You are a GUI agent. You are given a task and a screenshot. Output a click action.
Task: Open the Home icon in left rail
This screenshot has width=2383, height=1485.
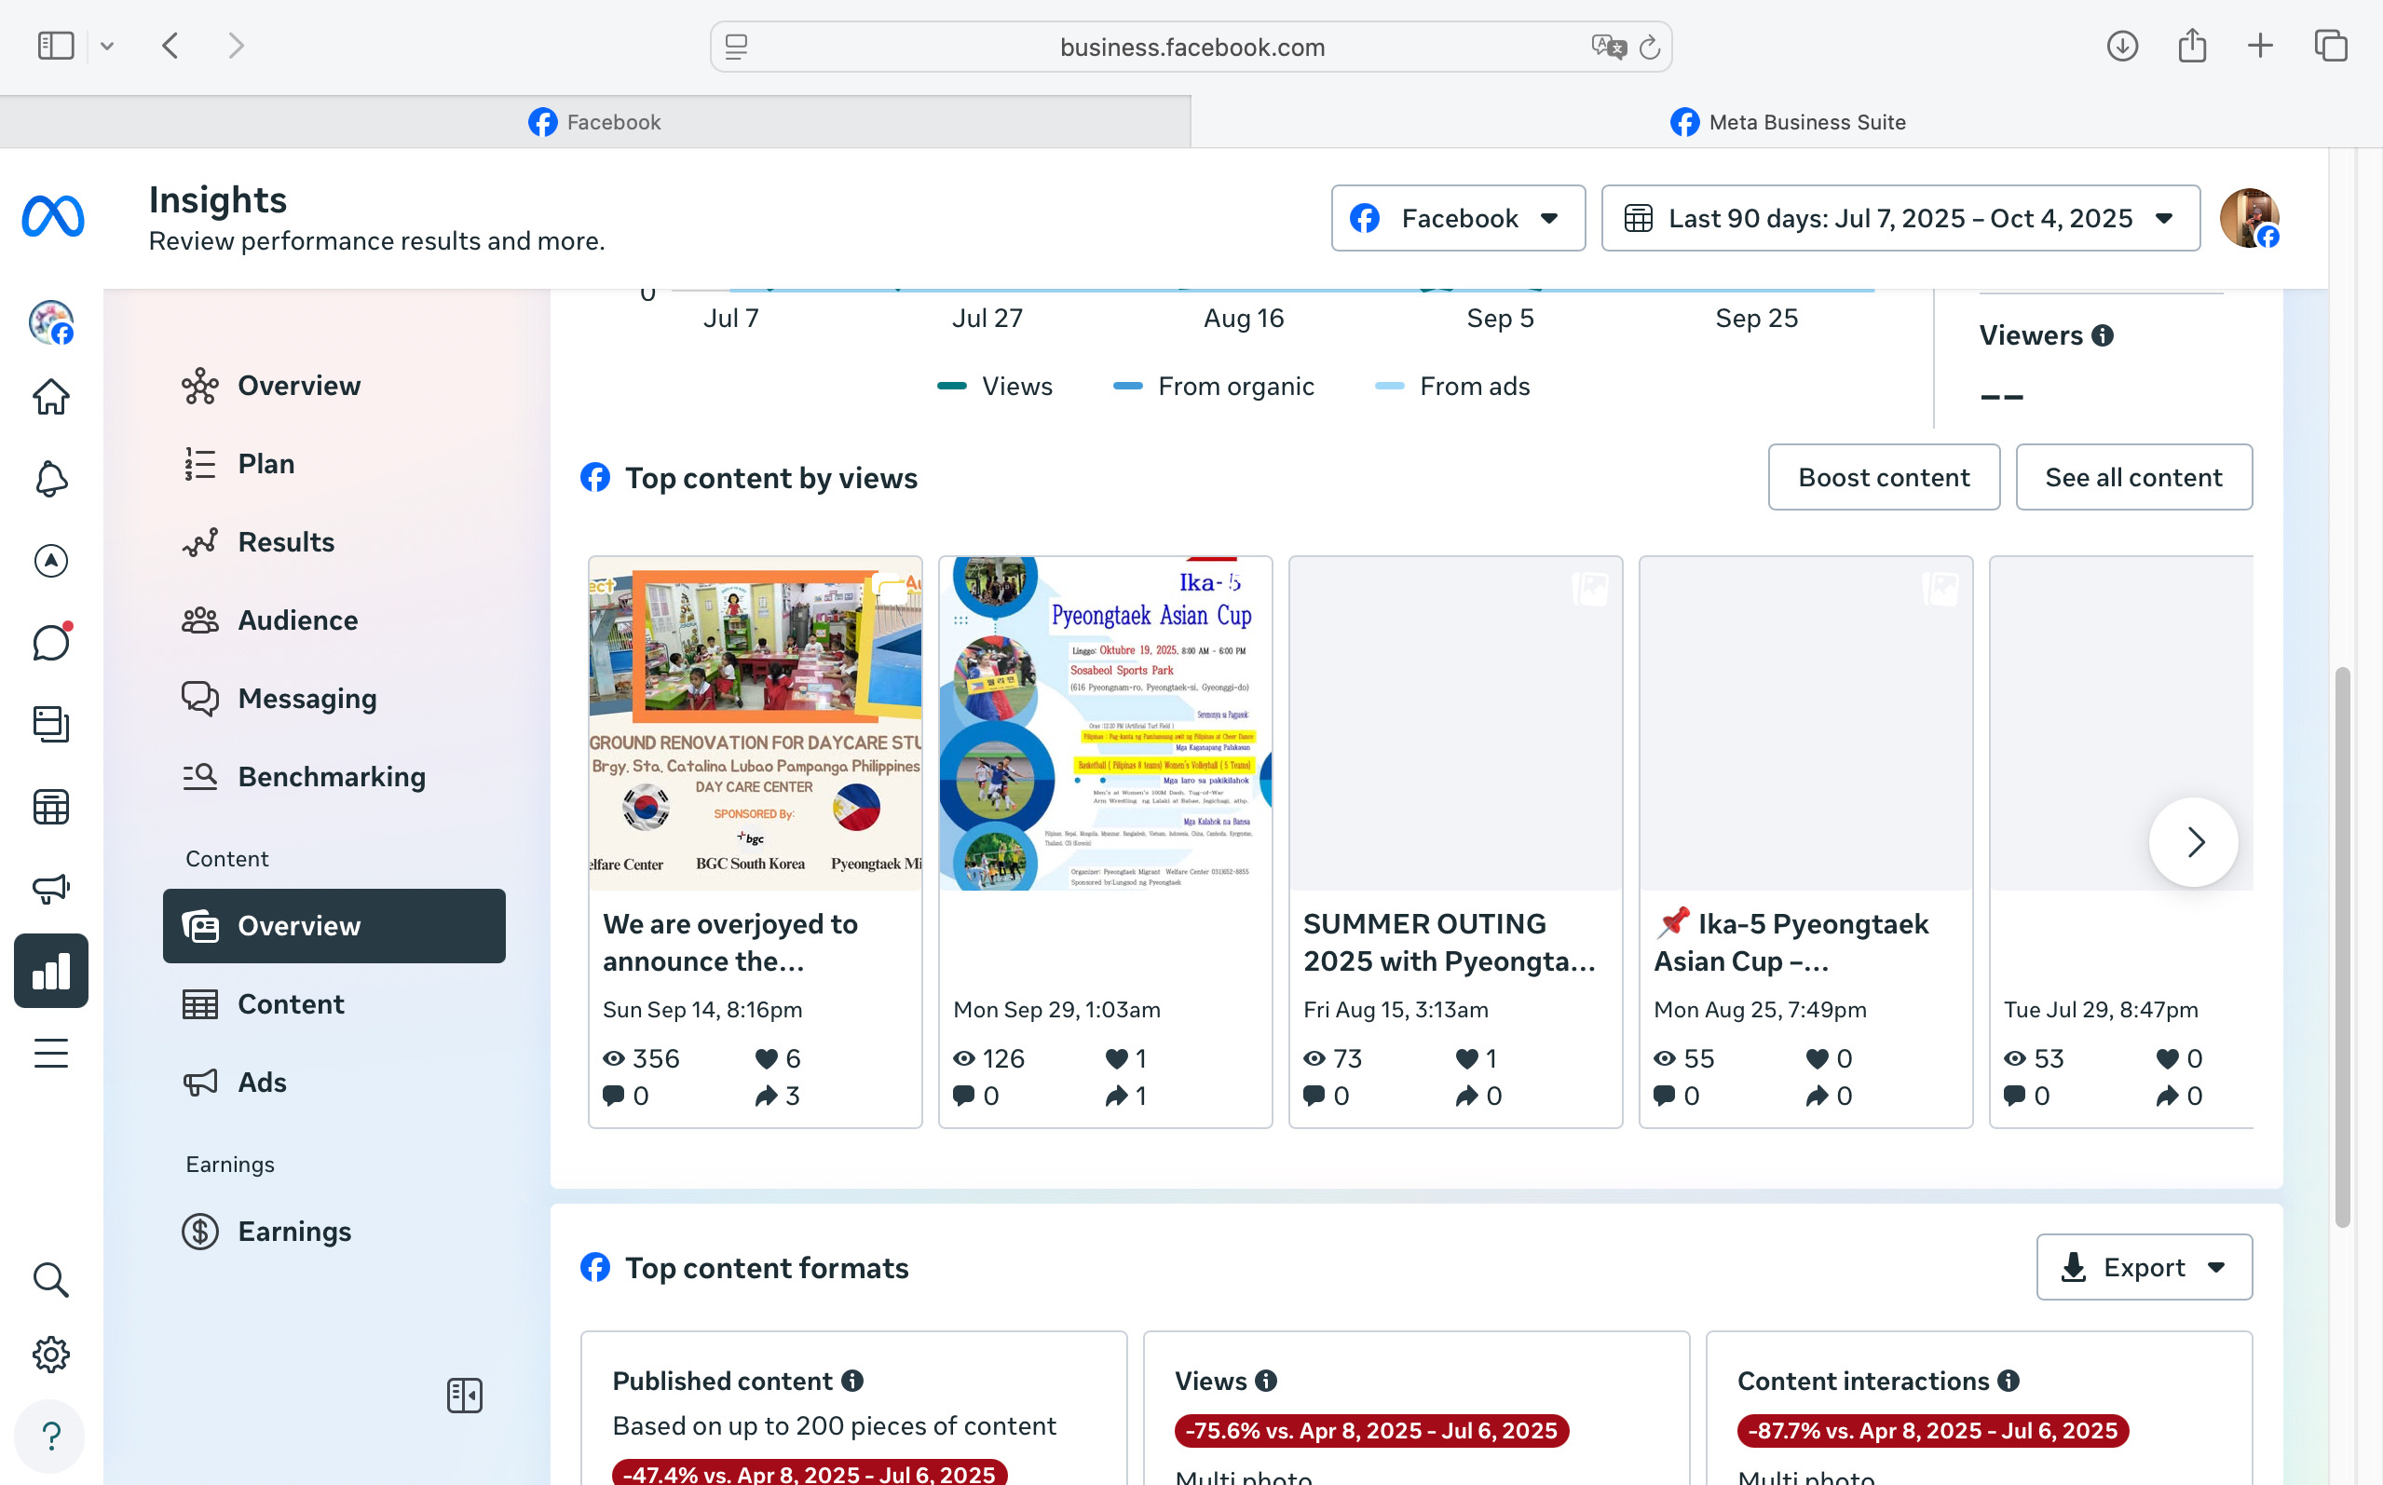pos(51,397)
